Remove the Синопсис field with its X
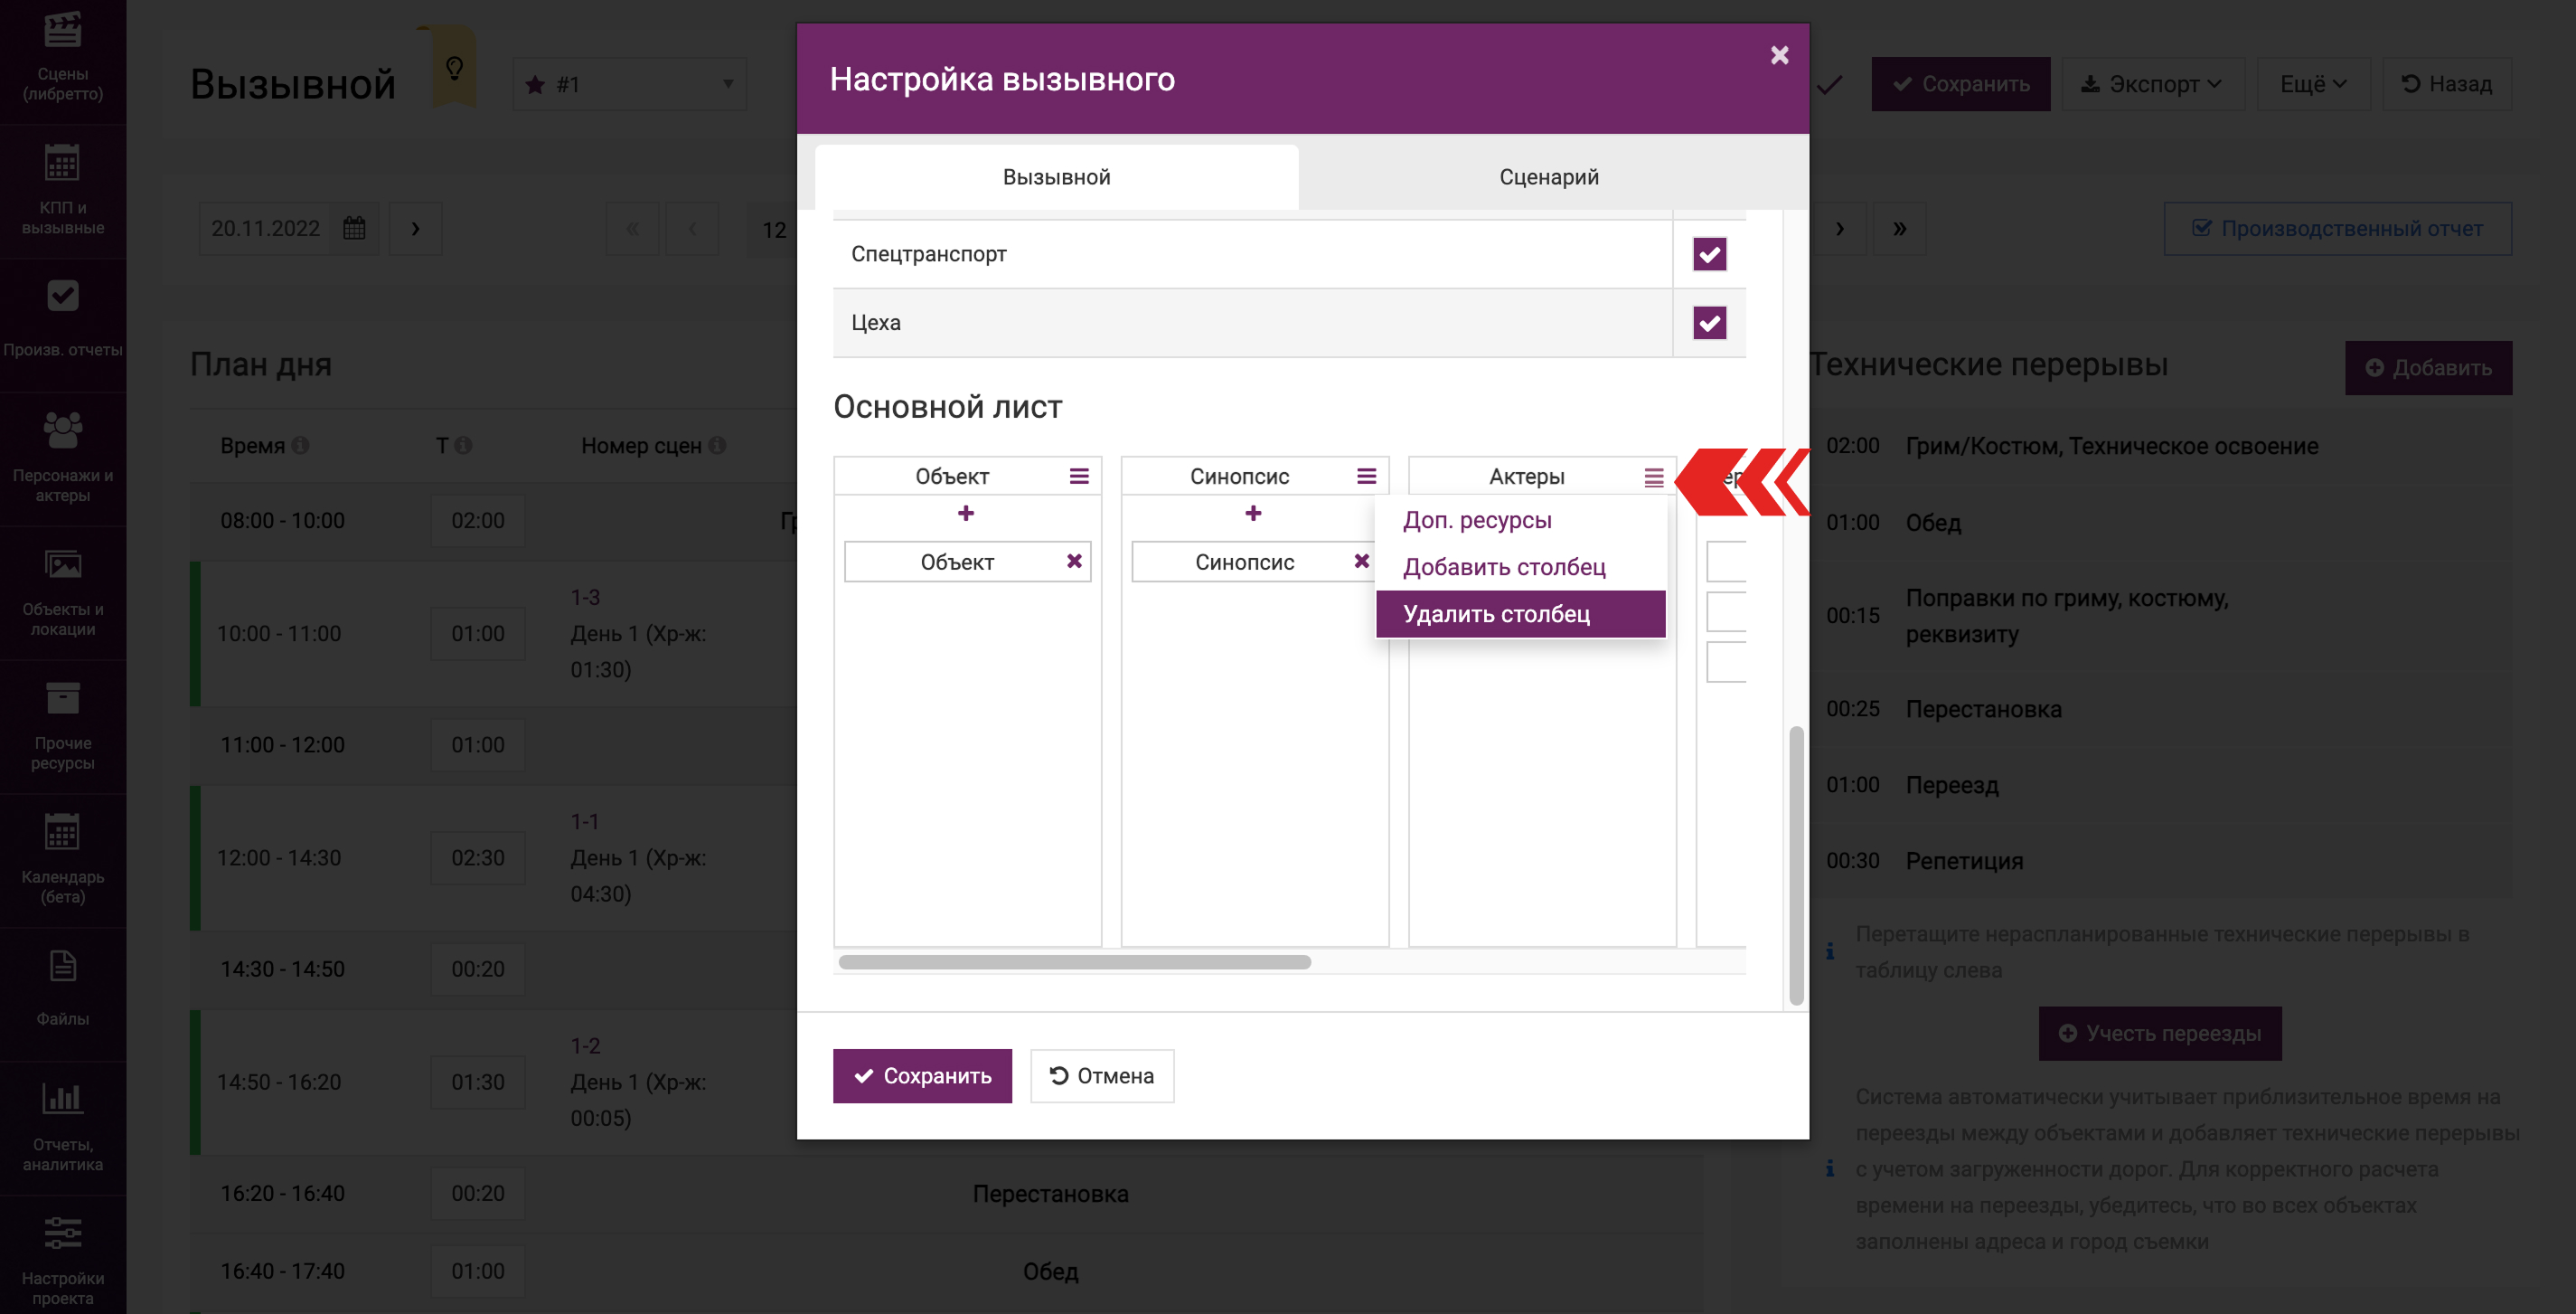 click(x=1361, y=562)
